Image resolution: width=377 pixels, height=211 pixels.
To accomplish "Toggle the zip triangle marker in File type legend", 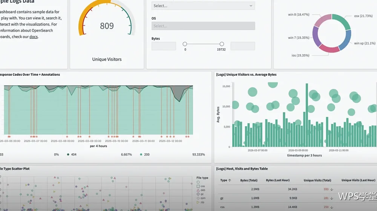I will (198, 202).
